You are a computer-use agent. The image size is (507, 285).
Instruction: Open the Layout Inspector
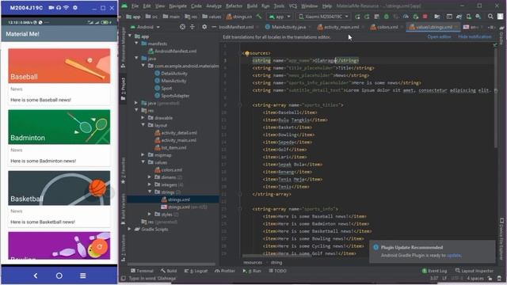tap(474, 271)
